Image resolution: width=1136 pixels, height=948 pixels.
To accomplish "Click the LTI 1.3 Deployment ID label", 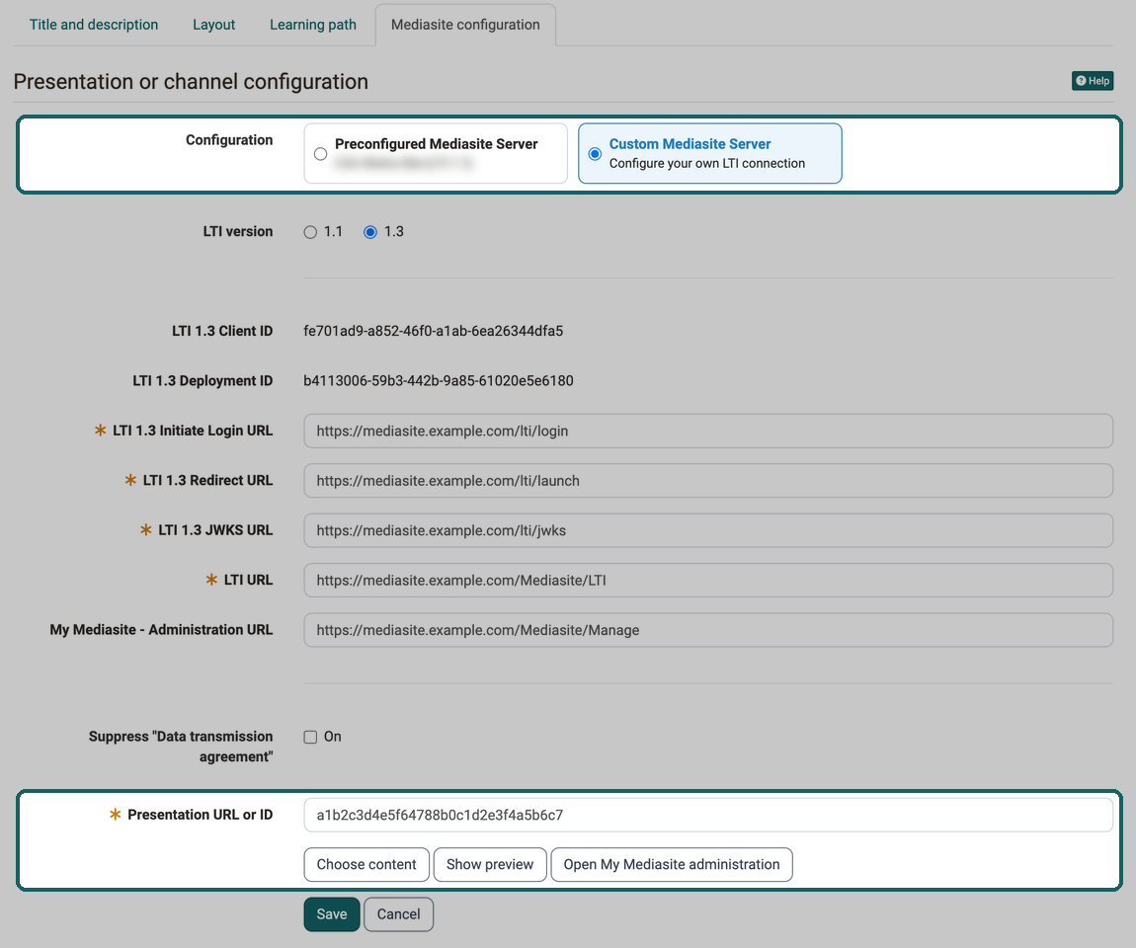I will [x=203, y=381].
